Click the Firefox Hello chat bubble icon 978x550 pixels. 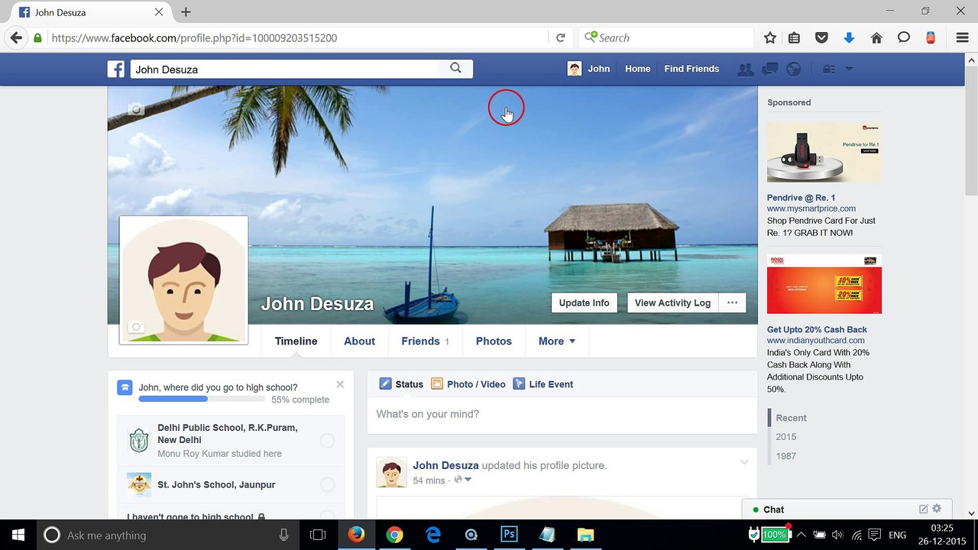tap(904, 37)
